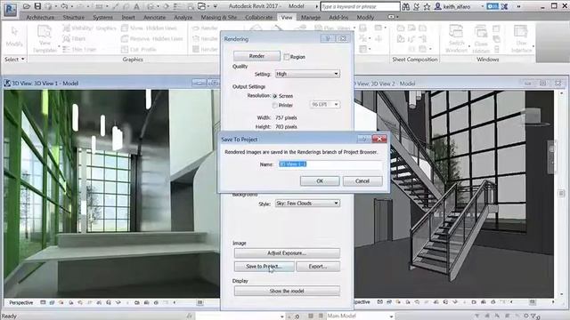Click Cancel in Save To Project dialog
The image size is (570, 320).
[x=362, y=181]
